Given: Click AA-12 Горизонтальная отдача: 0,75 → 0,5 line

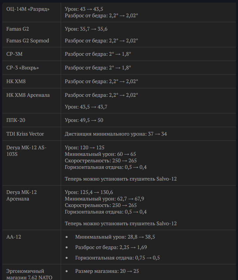Looking at the screenshot, I should click(x=118, y=258).
